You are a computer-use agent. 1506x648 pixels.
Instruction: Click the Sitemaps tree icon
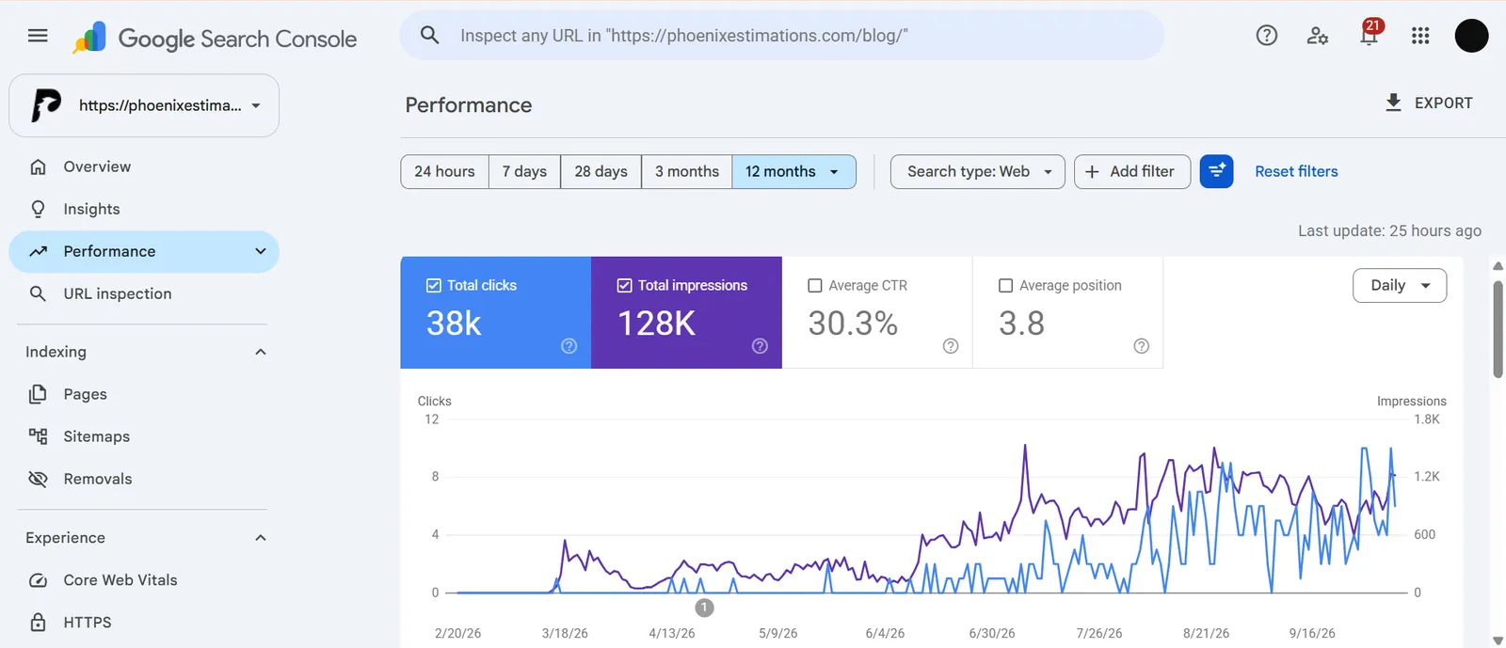[x=38, y=436]
